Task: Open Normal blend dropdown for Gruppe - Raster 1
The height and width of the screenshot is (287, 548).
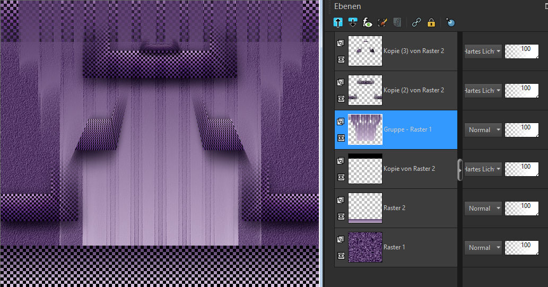Action: coord(483,129)
